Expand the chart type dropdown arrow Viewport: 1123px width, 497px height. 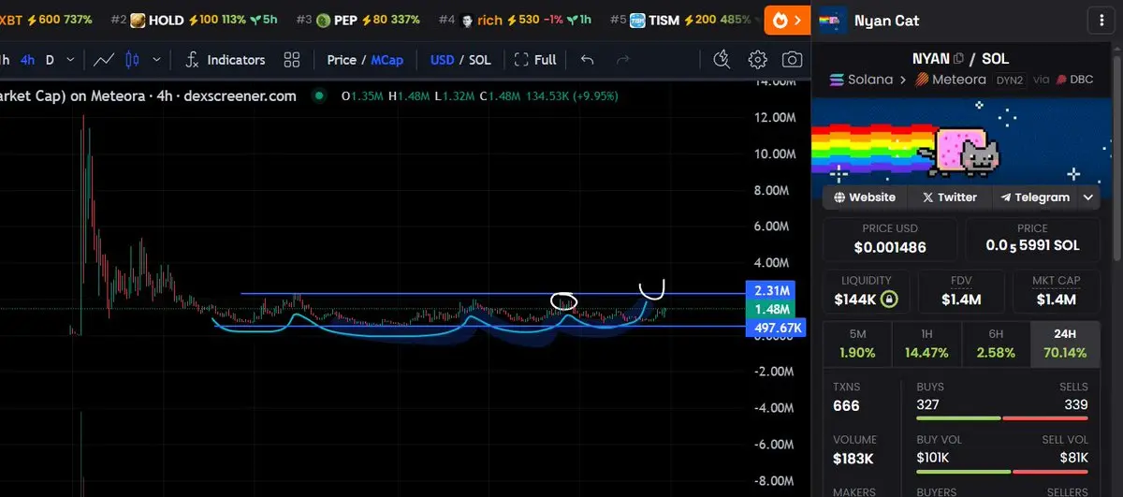coord(156,60)
